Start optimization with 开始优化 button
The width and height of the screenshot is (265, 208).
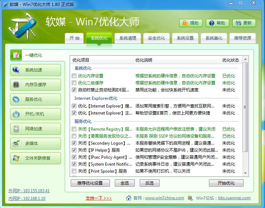(226, 183)
